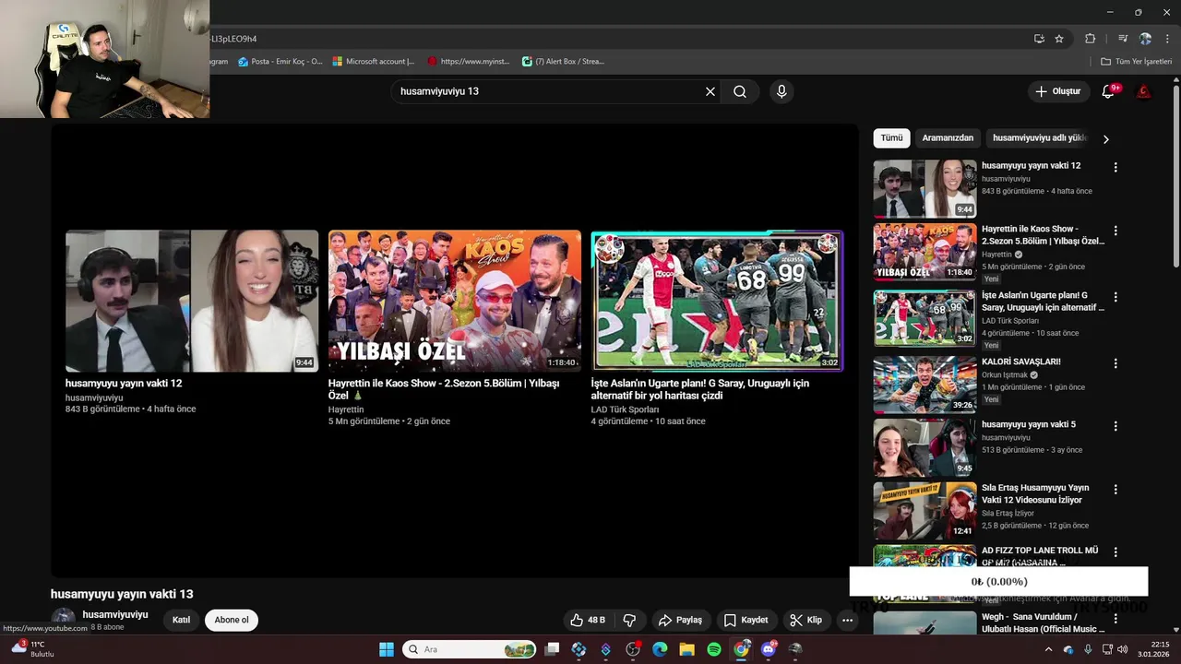
Task: Play end-screen Kaos Show Yılbaşı Özel thumbnail
Action: 455,302
